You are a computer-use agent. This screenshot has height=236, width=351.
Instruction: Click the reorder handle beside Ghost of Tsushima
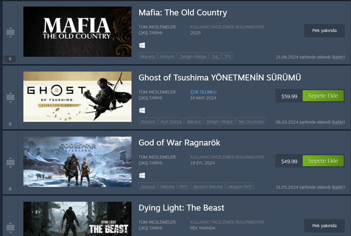coord(10,97)
